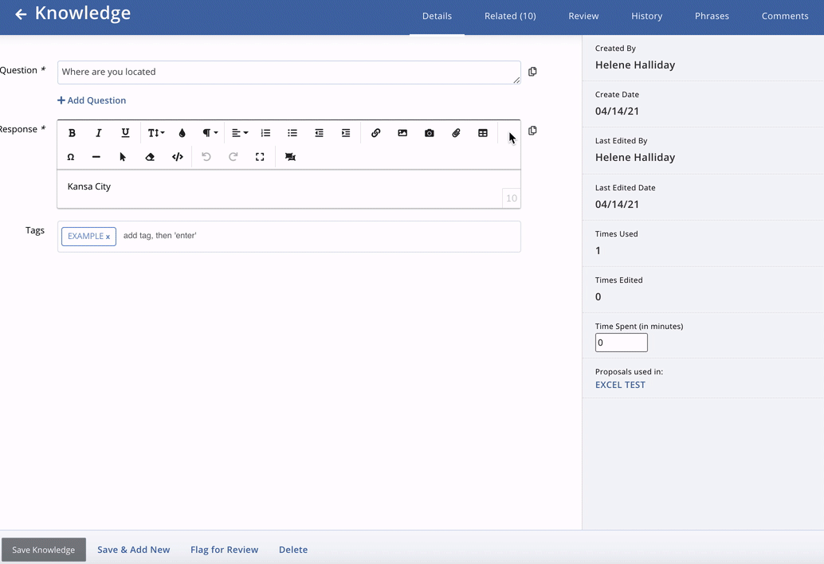This screenshot has width=824, height=564.
Task: Click the Question text field
Action: (x=289, y=72)
